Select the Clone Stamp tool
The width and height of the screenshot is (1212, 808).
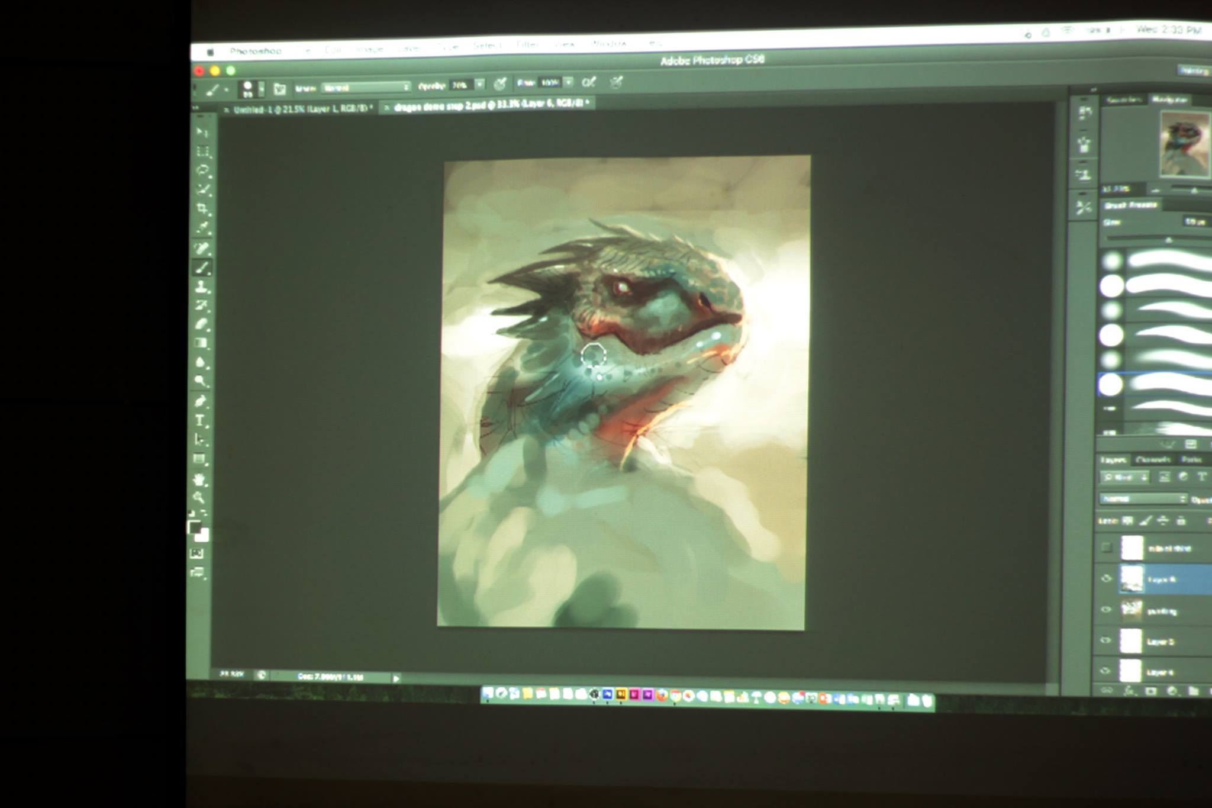202,287
